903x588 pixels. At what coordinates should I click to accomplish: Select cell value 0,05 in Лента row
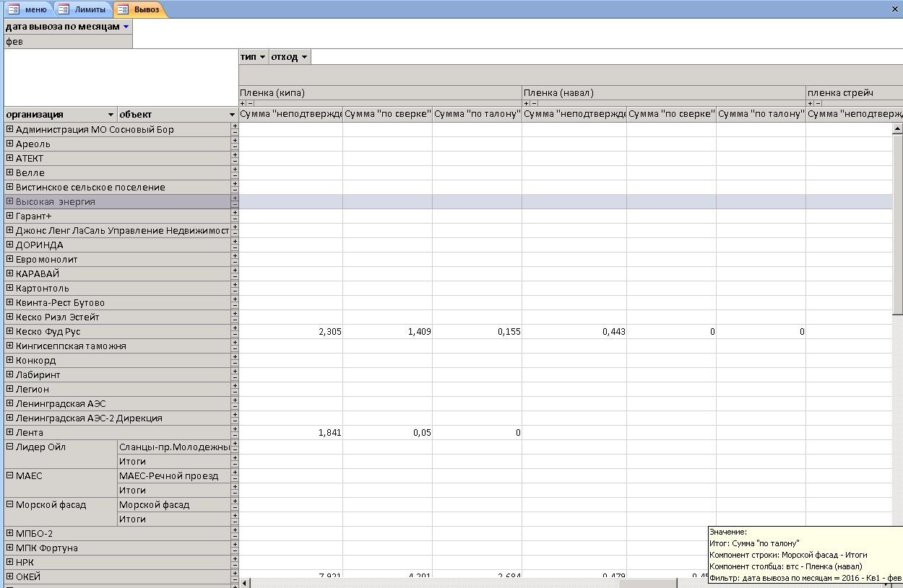pyautogui.click(x=387, y=433)
